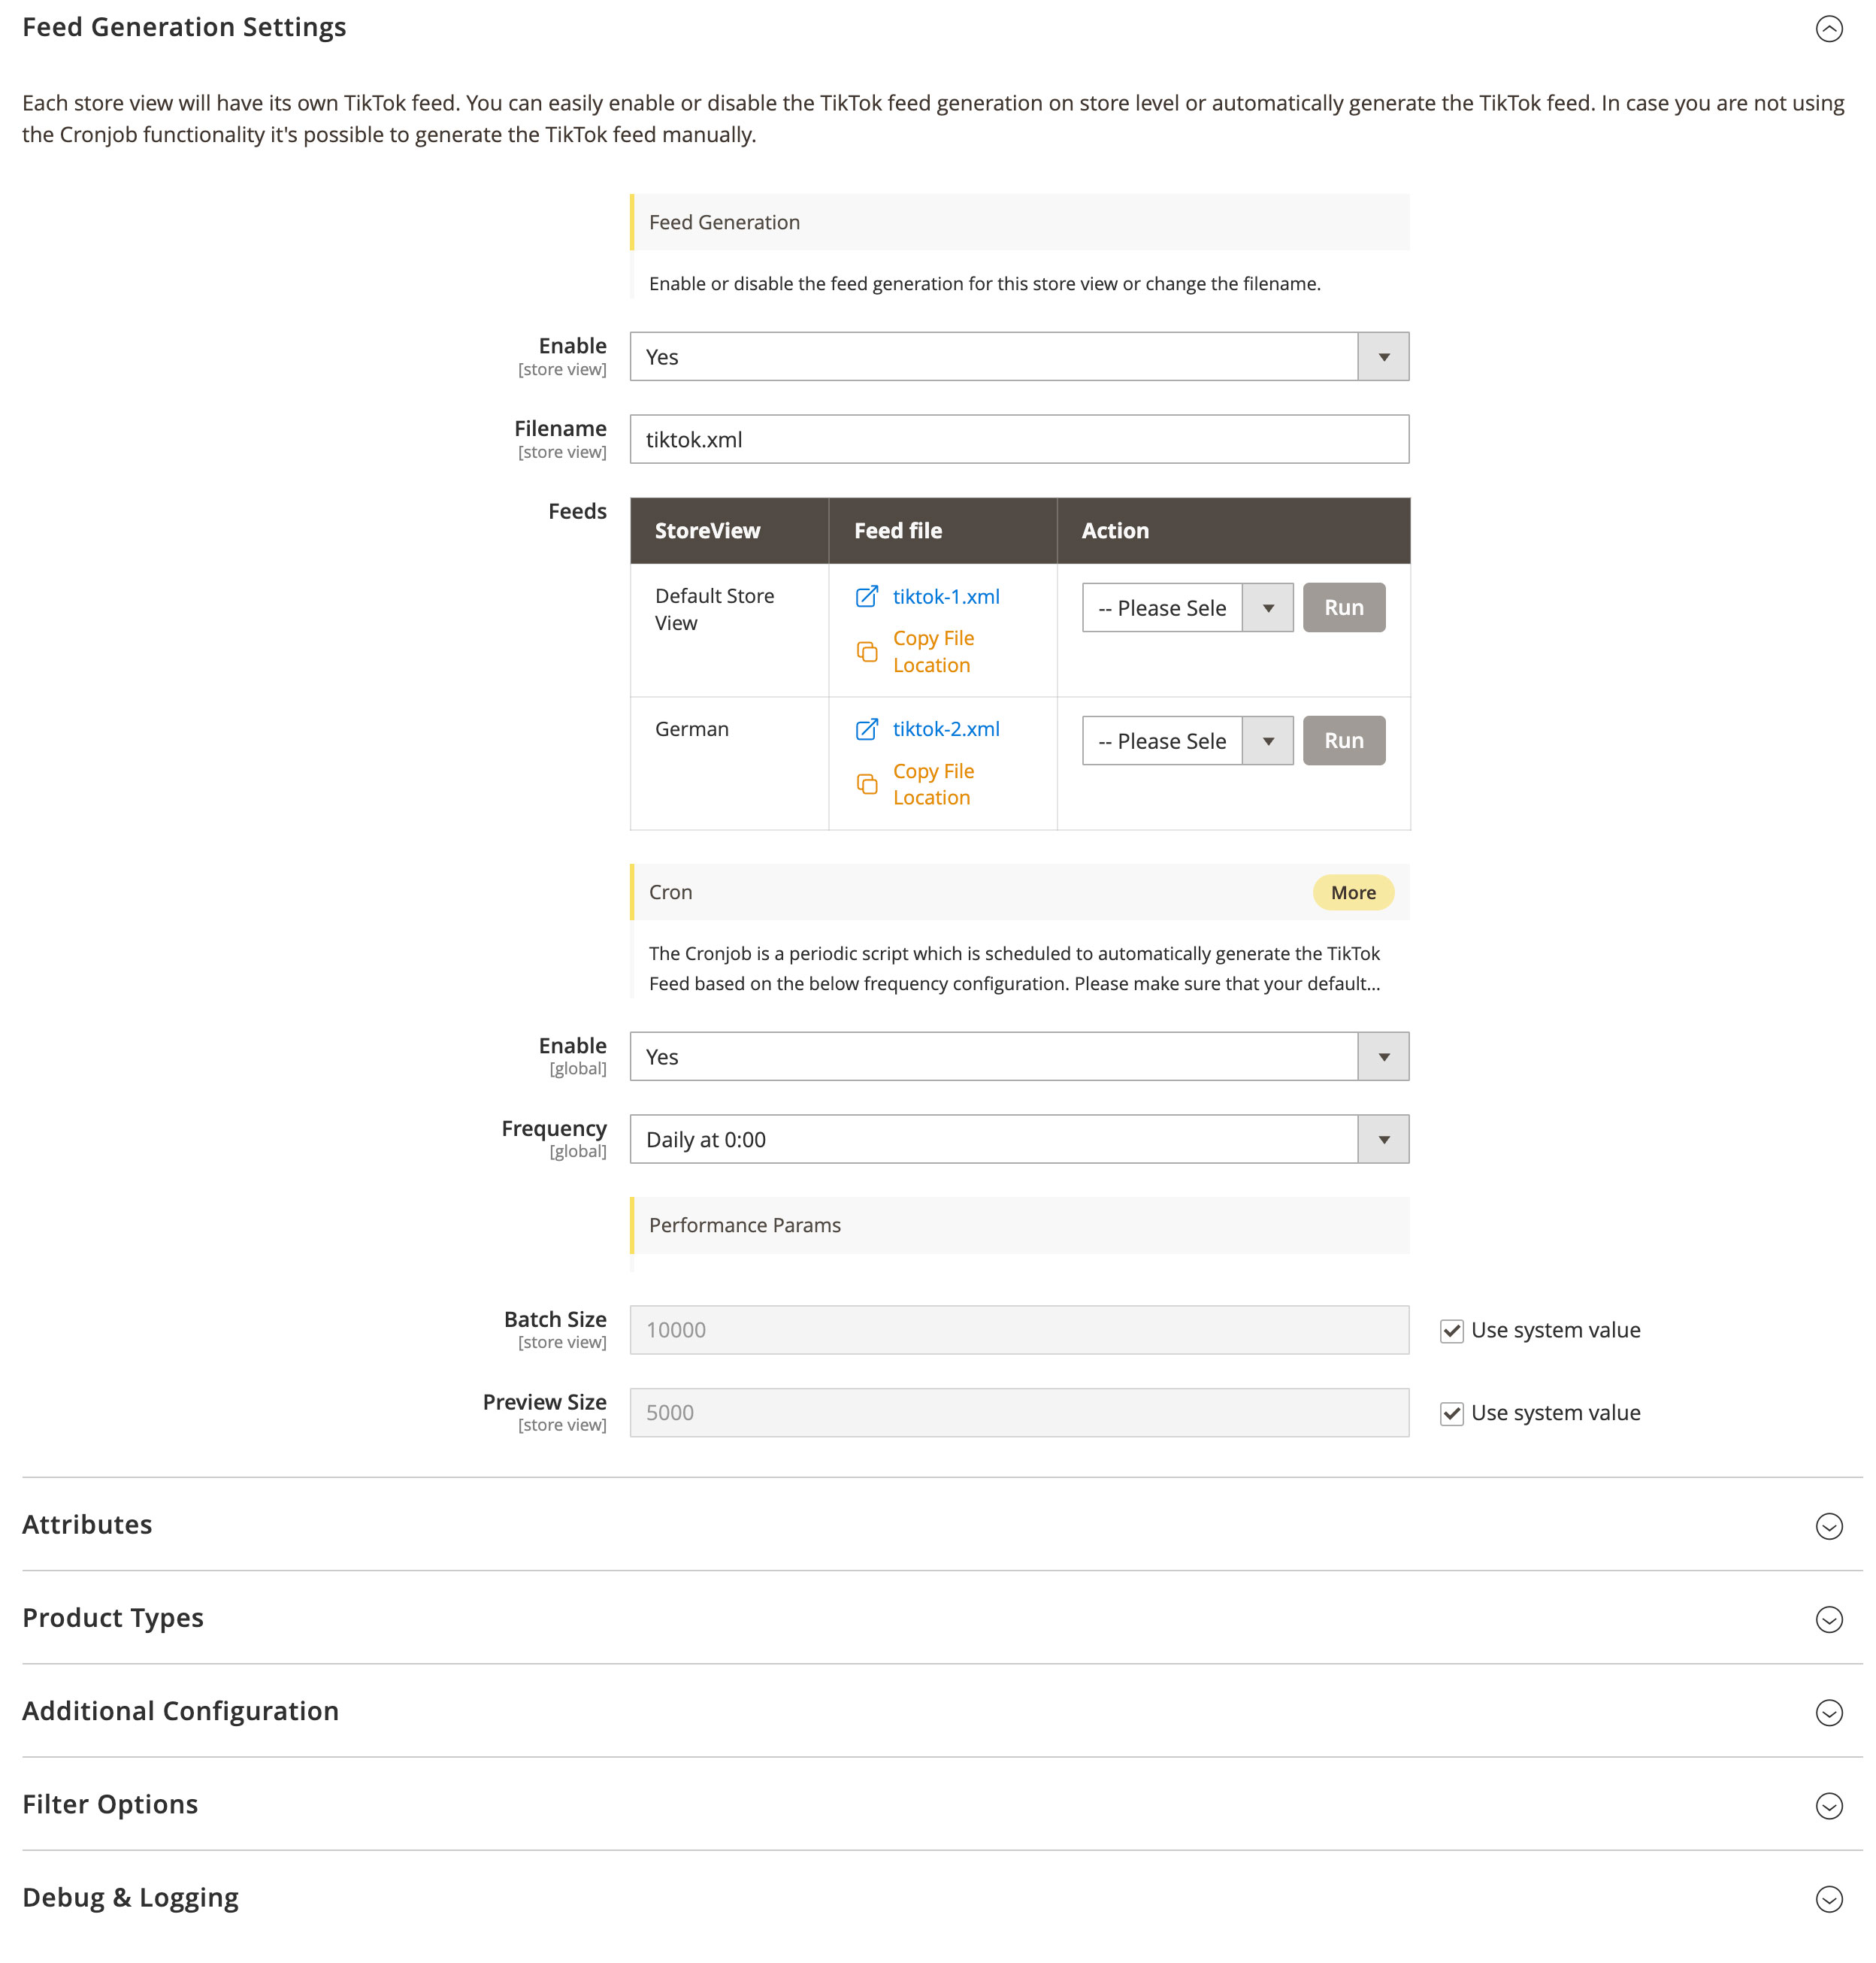Viewport: 1876px width, 1963px height.
Task: Uncheck Use system value for Preview Size
Action: (1451, 1413)
